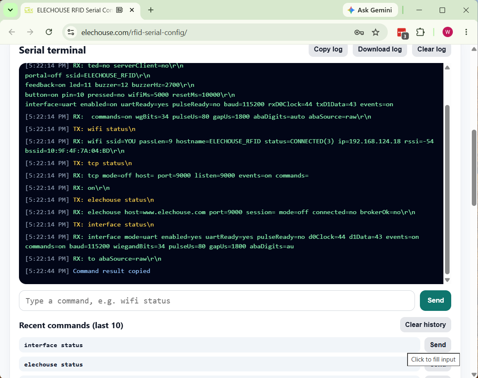Click terminal log scroll-down arrow
Screen dimensions: 478x378
[447, 280]
